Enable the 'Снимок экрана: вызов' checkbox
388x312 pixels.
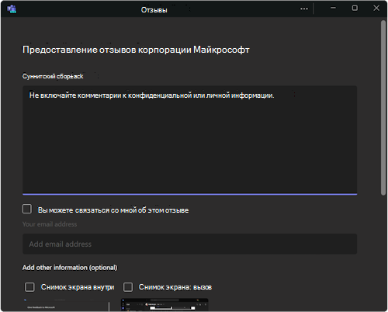tap(128, 287)
